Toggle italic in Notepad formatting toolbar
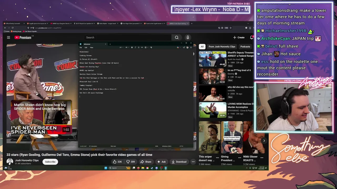337x189 pixels. click(135, 48)
